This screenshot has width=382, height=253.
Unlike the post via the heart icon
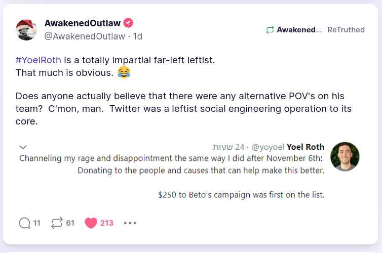coord(91,223)
